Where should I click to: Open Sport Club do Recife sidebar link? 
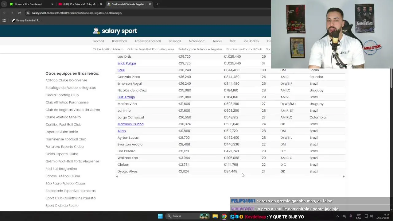coord(62,206)
